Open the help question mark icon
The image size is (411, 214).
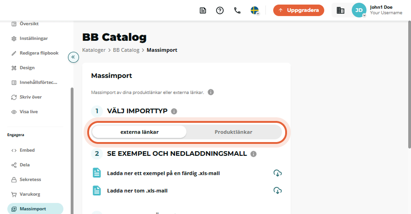220,11
